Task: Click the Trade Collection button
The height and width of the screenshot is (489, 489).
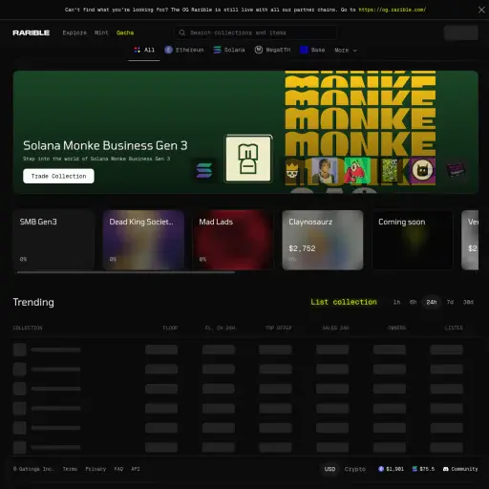Action: click(58, 176)
